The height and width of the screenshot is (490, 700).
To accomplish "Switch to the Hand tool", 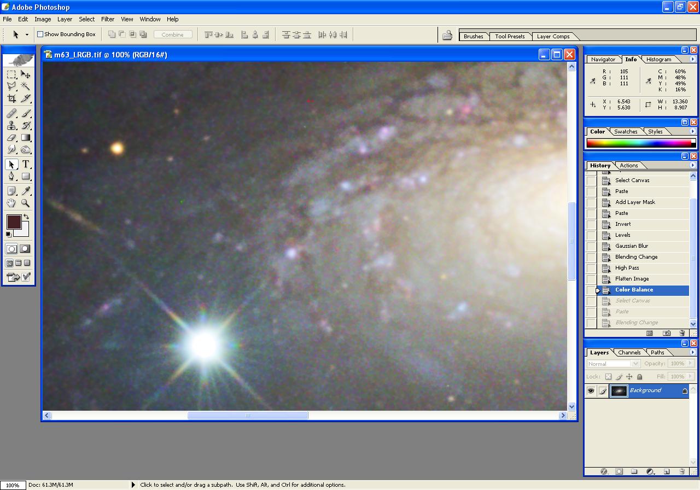I will pos(11,203).
